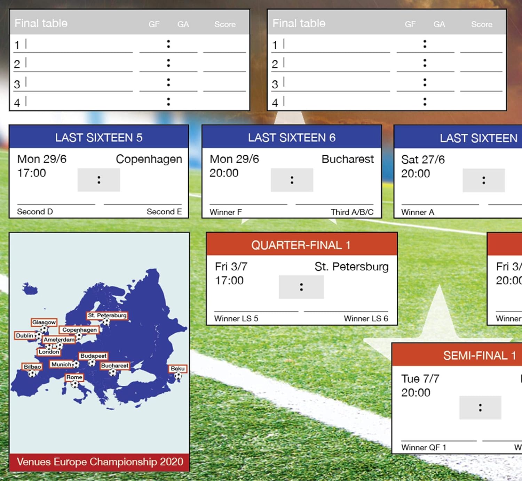This screenshot has height=481, width=522.
Task: Click the soccer ball marker at Glasgow
Action: click(44, 329)
